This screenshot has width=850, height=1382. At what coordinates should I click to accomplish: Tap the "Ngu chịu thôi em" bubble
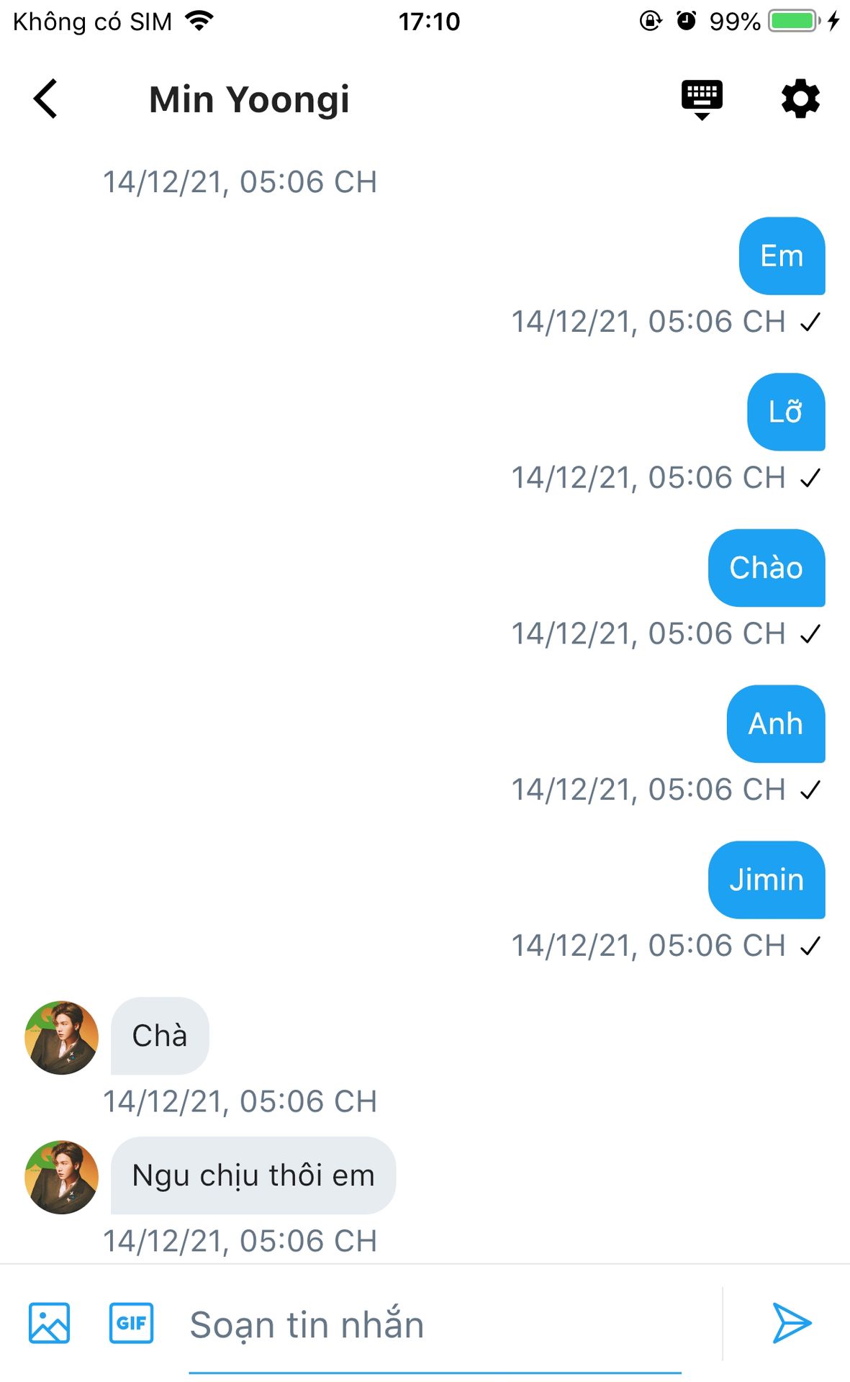253,1175
